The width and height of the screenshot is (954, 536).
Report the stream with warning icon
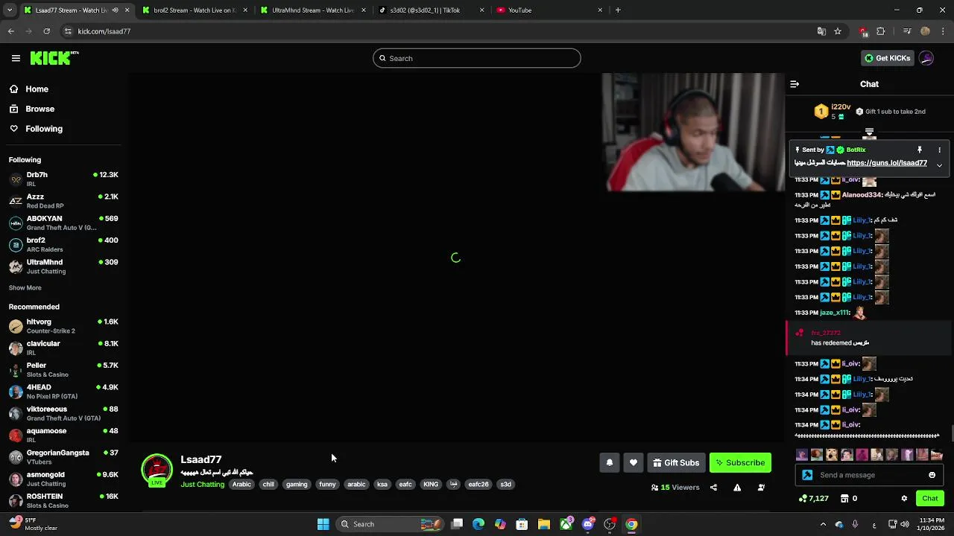click(x=737, y=488)
